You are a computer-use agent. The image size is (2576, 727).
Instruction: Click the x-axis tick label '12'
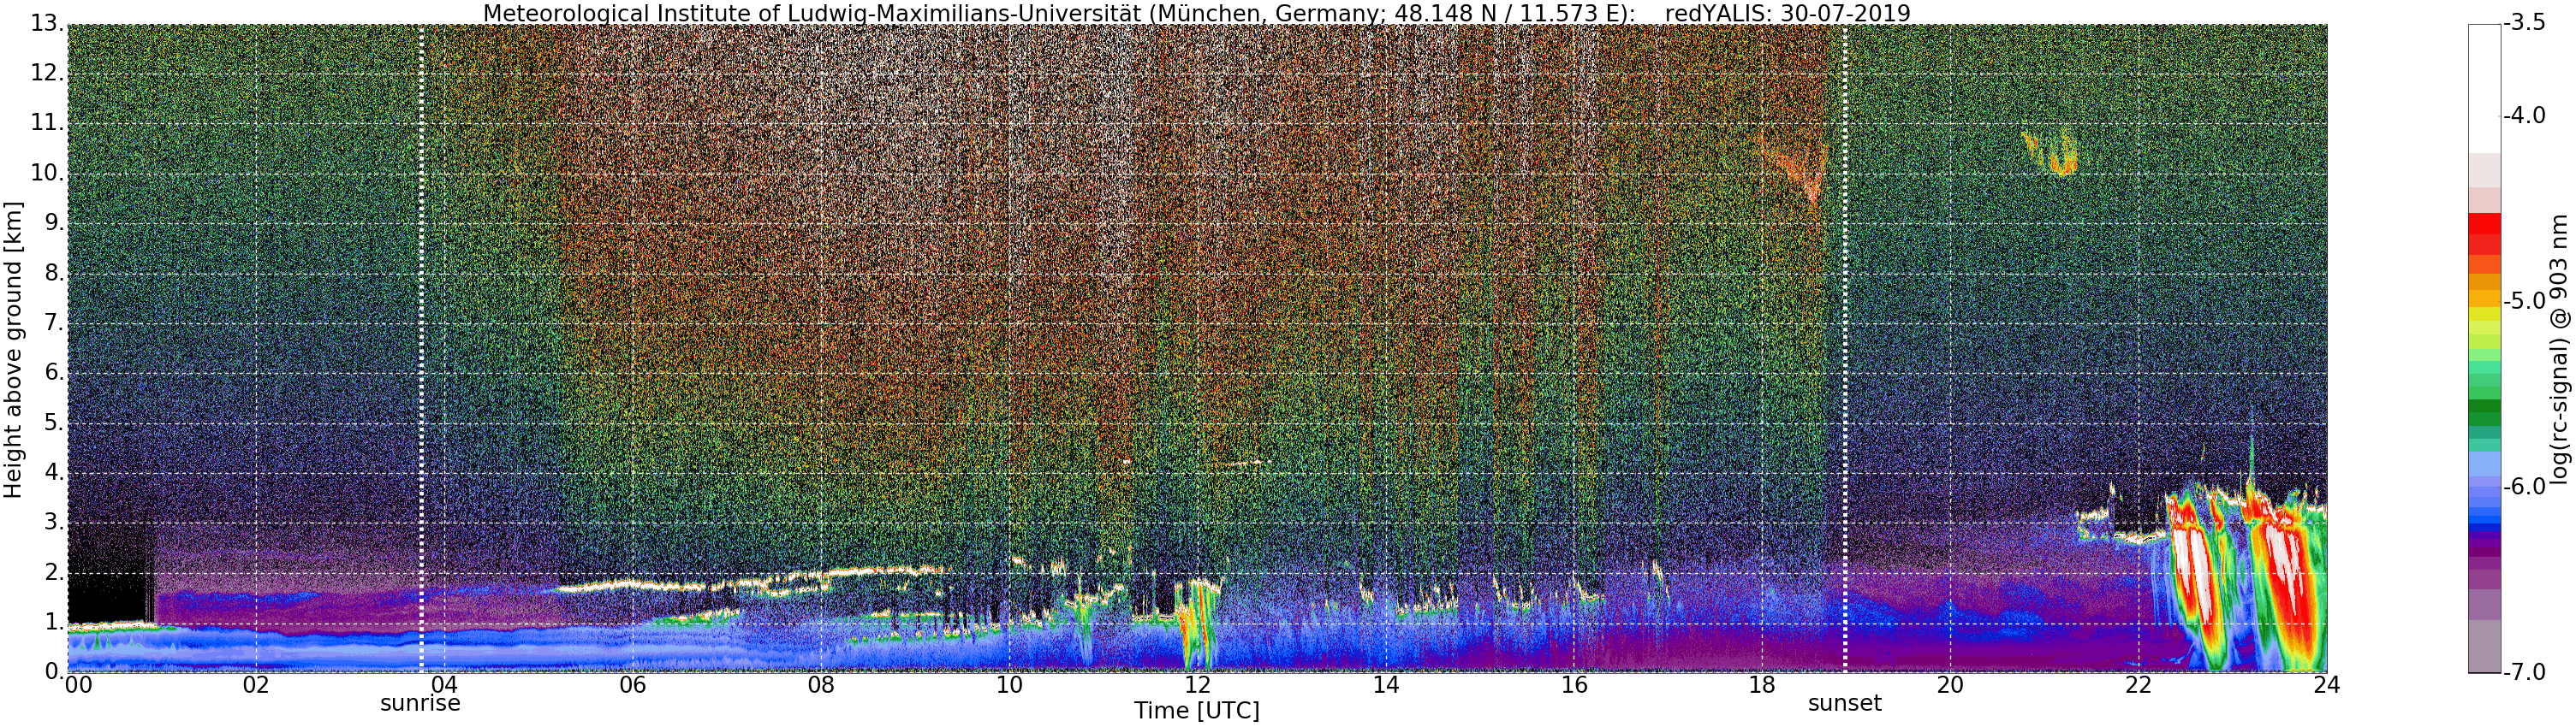(x=1197, y=685)
